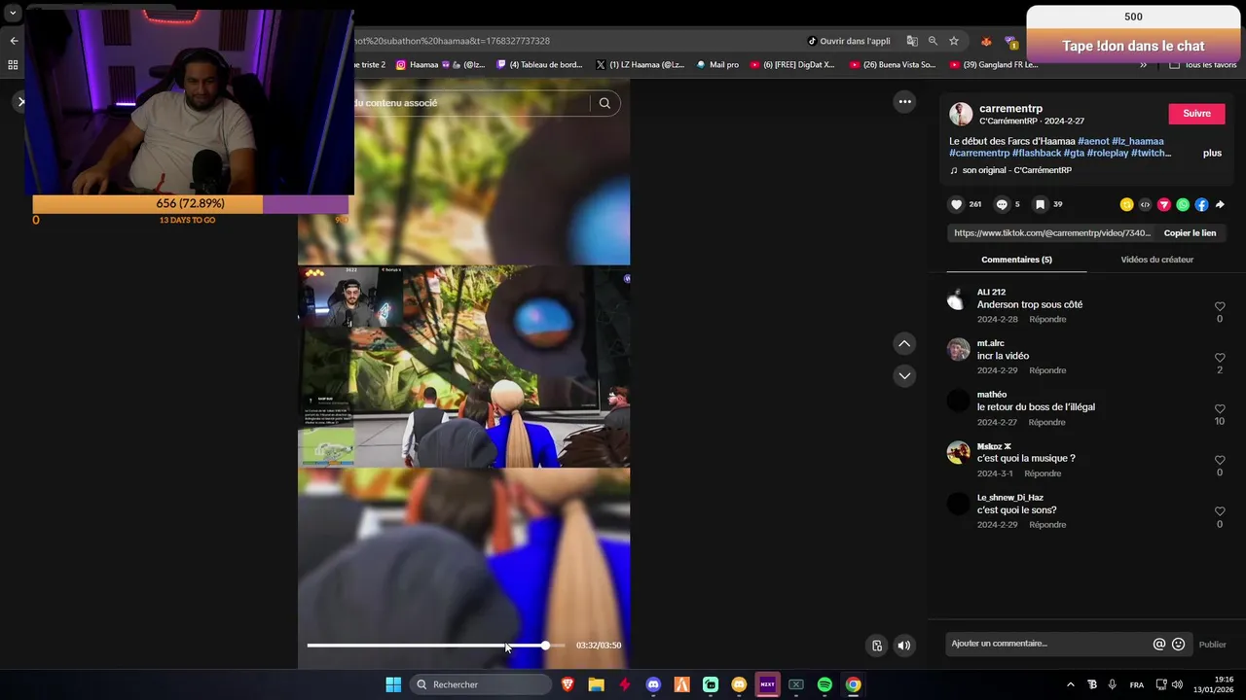Like the TikTok video with the heart icon
Screen dimensions: 1246x700
point(956,204)
